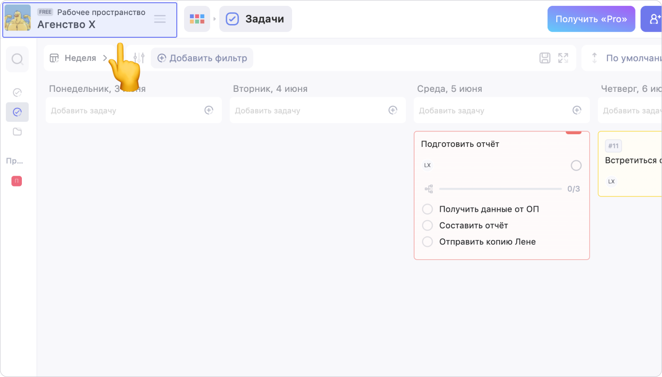The height and width of the screenshot is (377, 662).
Task: Open the folder icon in left sidebar
Action: click(17, 132)
